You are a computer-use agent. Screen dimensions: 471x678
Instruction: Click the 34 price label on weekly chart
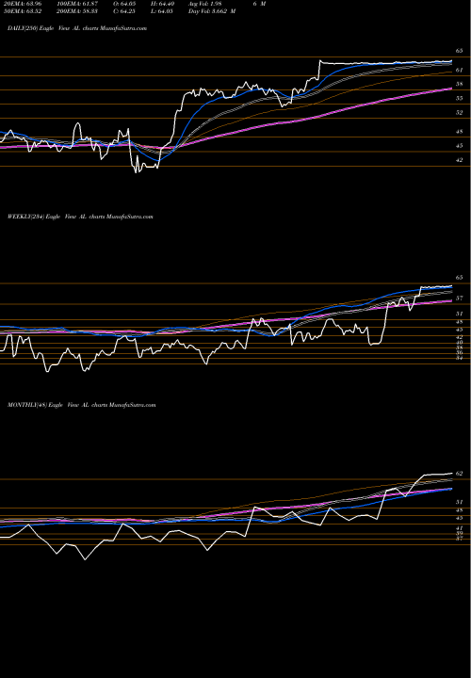(x=460, y=358)
